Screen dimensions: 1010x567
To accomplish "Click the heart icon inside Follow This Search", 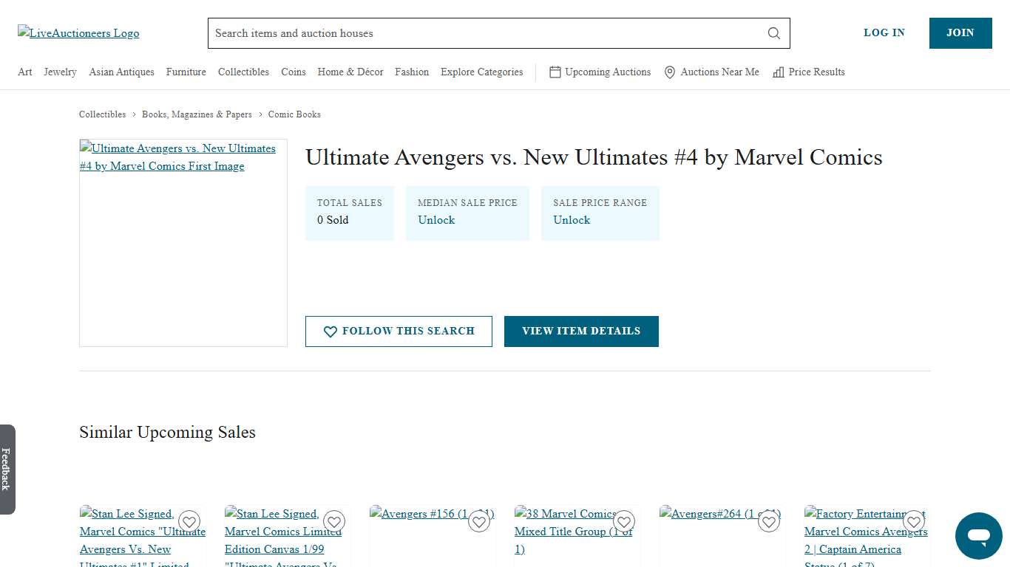I will coord(331,331).
